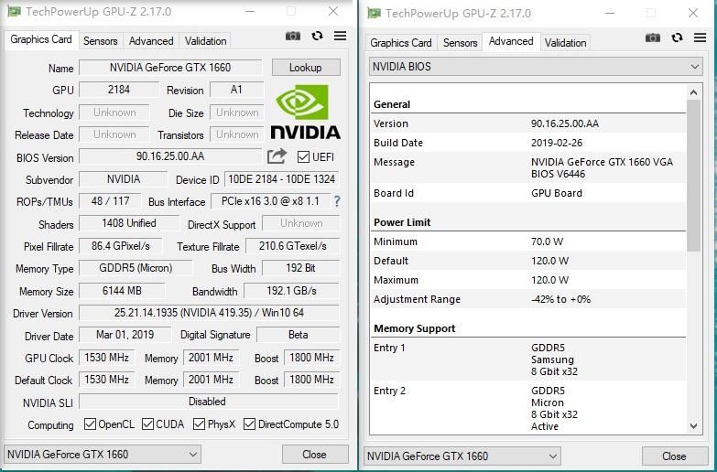Open the Sensors tab in the right window
This screenshot has height=472, width=717.
tap(460, 43)
